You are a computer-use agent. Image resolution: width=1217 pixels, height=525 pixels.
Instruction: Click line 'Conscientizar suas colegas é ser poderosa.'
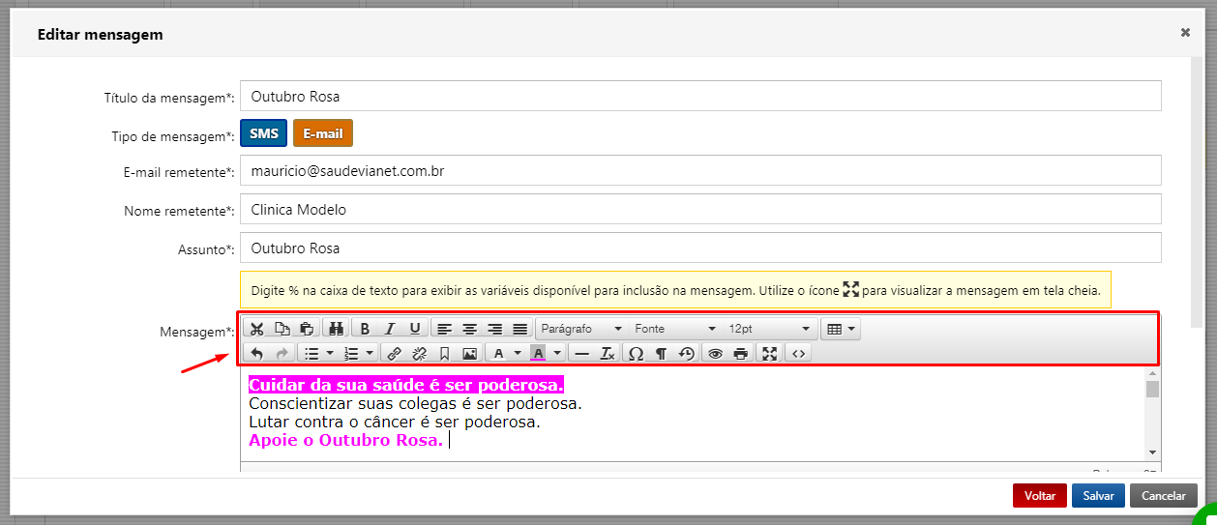click(415, 403)
